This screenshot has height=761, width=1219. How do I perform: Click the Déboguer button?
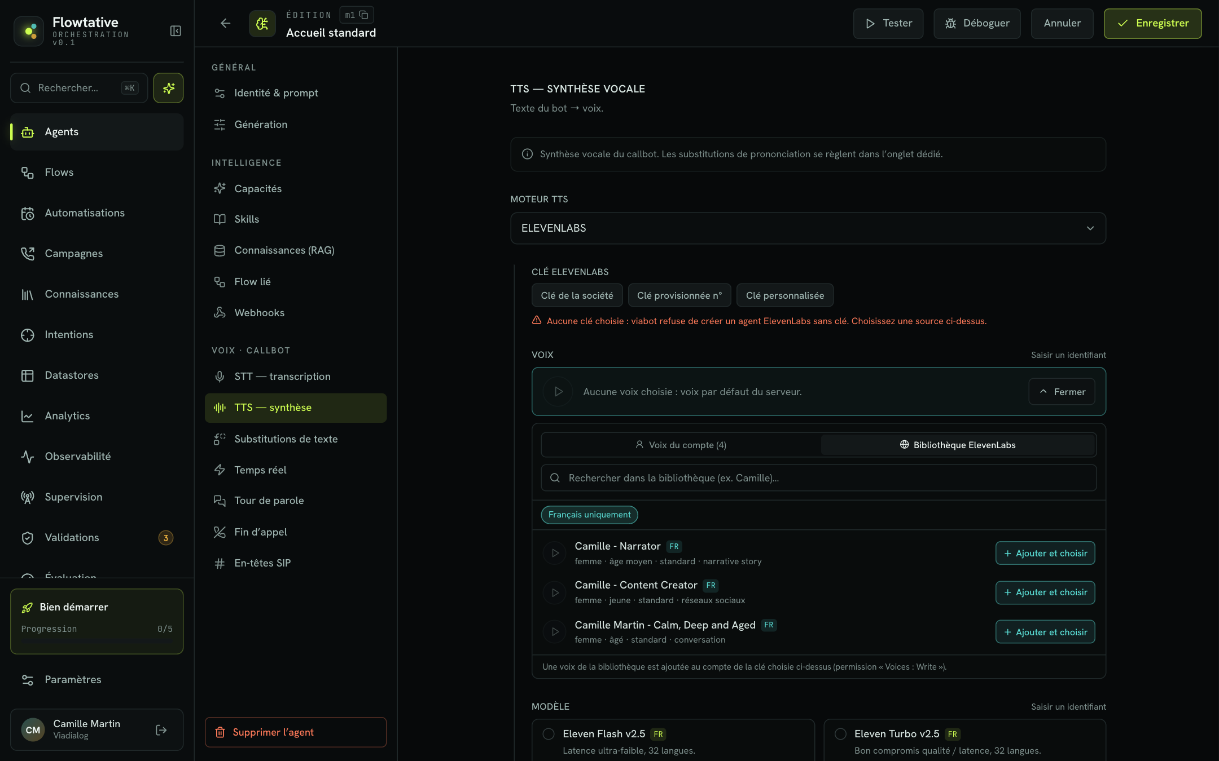click(977, 24)
